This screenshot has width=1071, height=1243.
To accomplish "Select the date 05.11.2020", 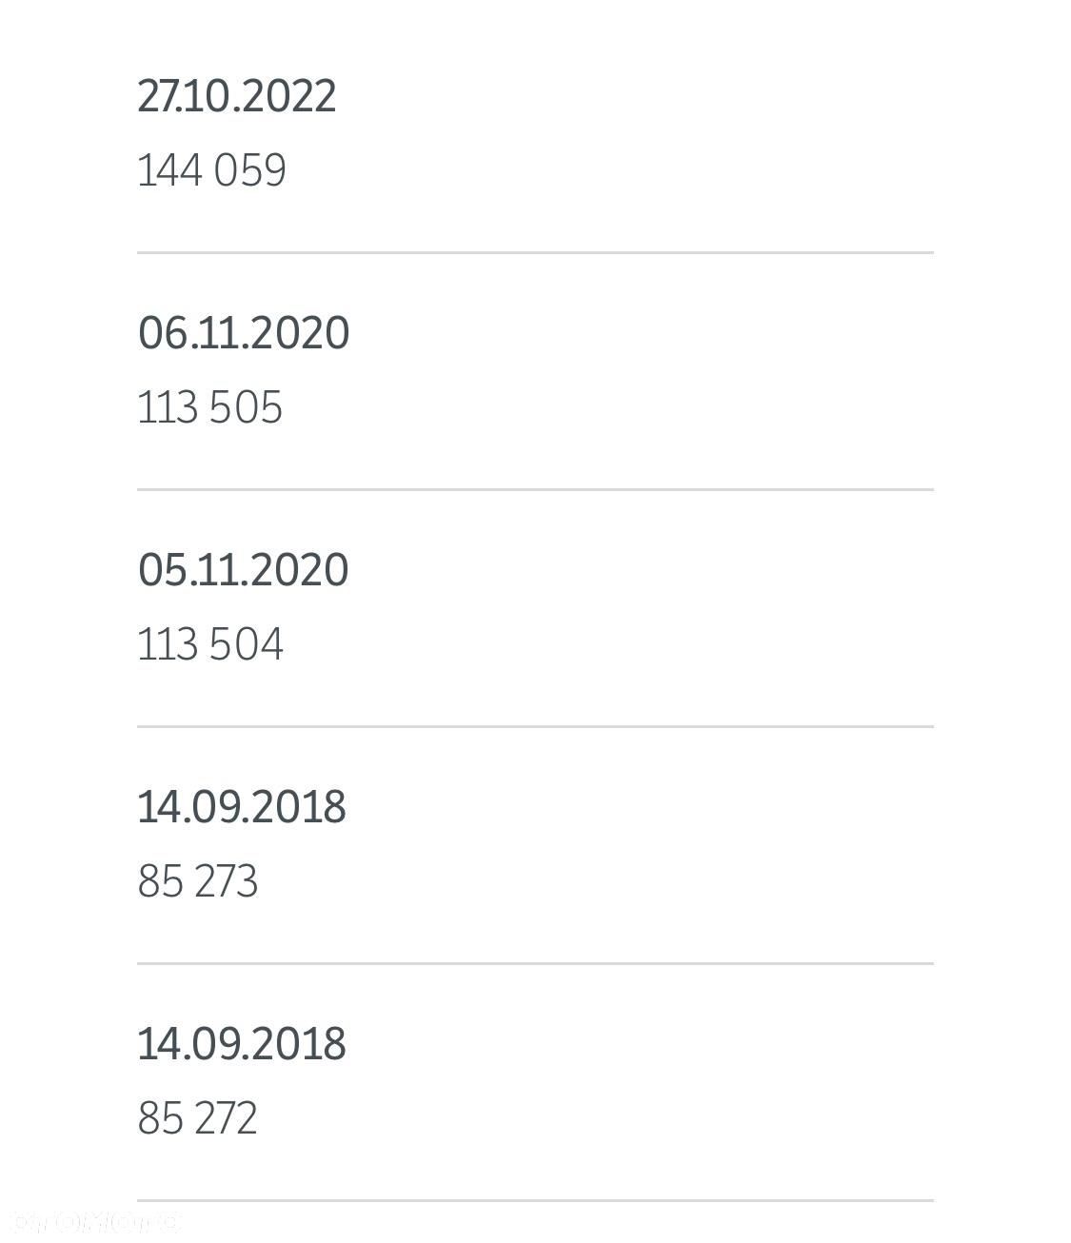I will (x=243, y=570).
